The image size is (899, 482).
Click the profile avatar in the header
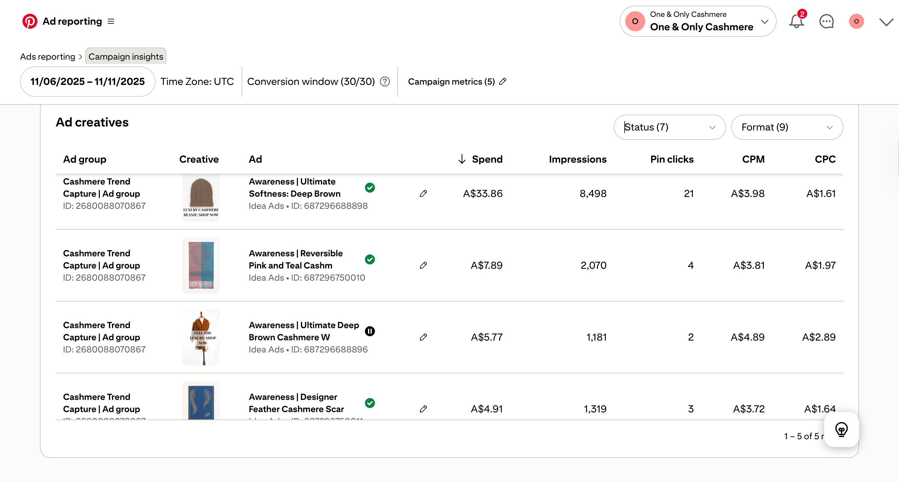pos(857,21)
